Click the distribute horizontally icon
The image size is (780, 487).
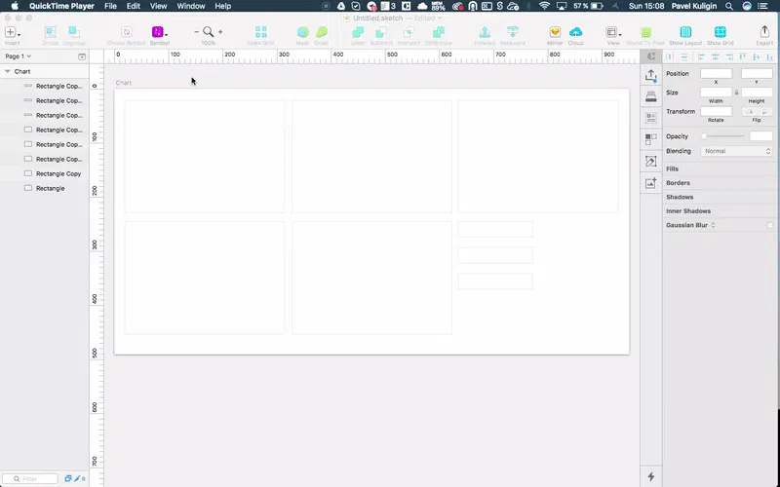tap(670, 57)
